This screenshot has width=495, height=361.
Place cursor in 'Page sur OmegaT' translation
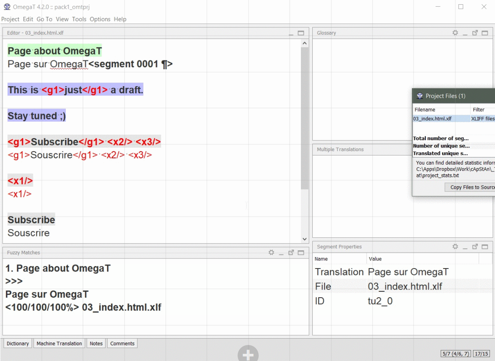(x=48, y=64)
